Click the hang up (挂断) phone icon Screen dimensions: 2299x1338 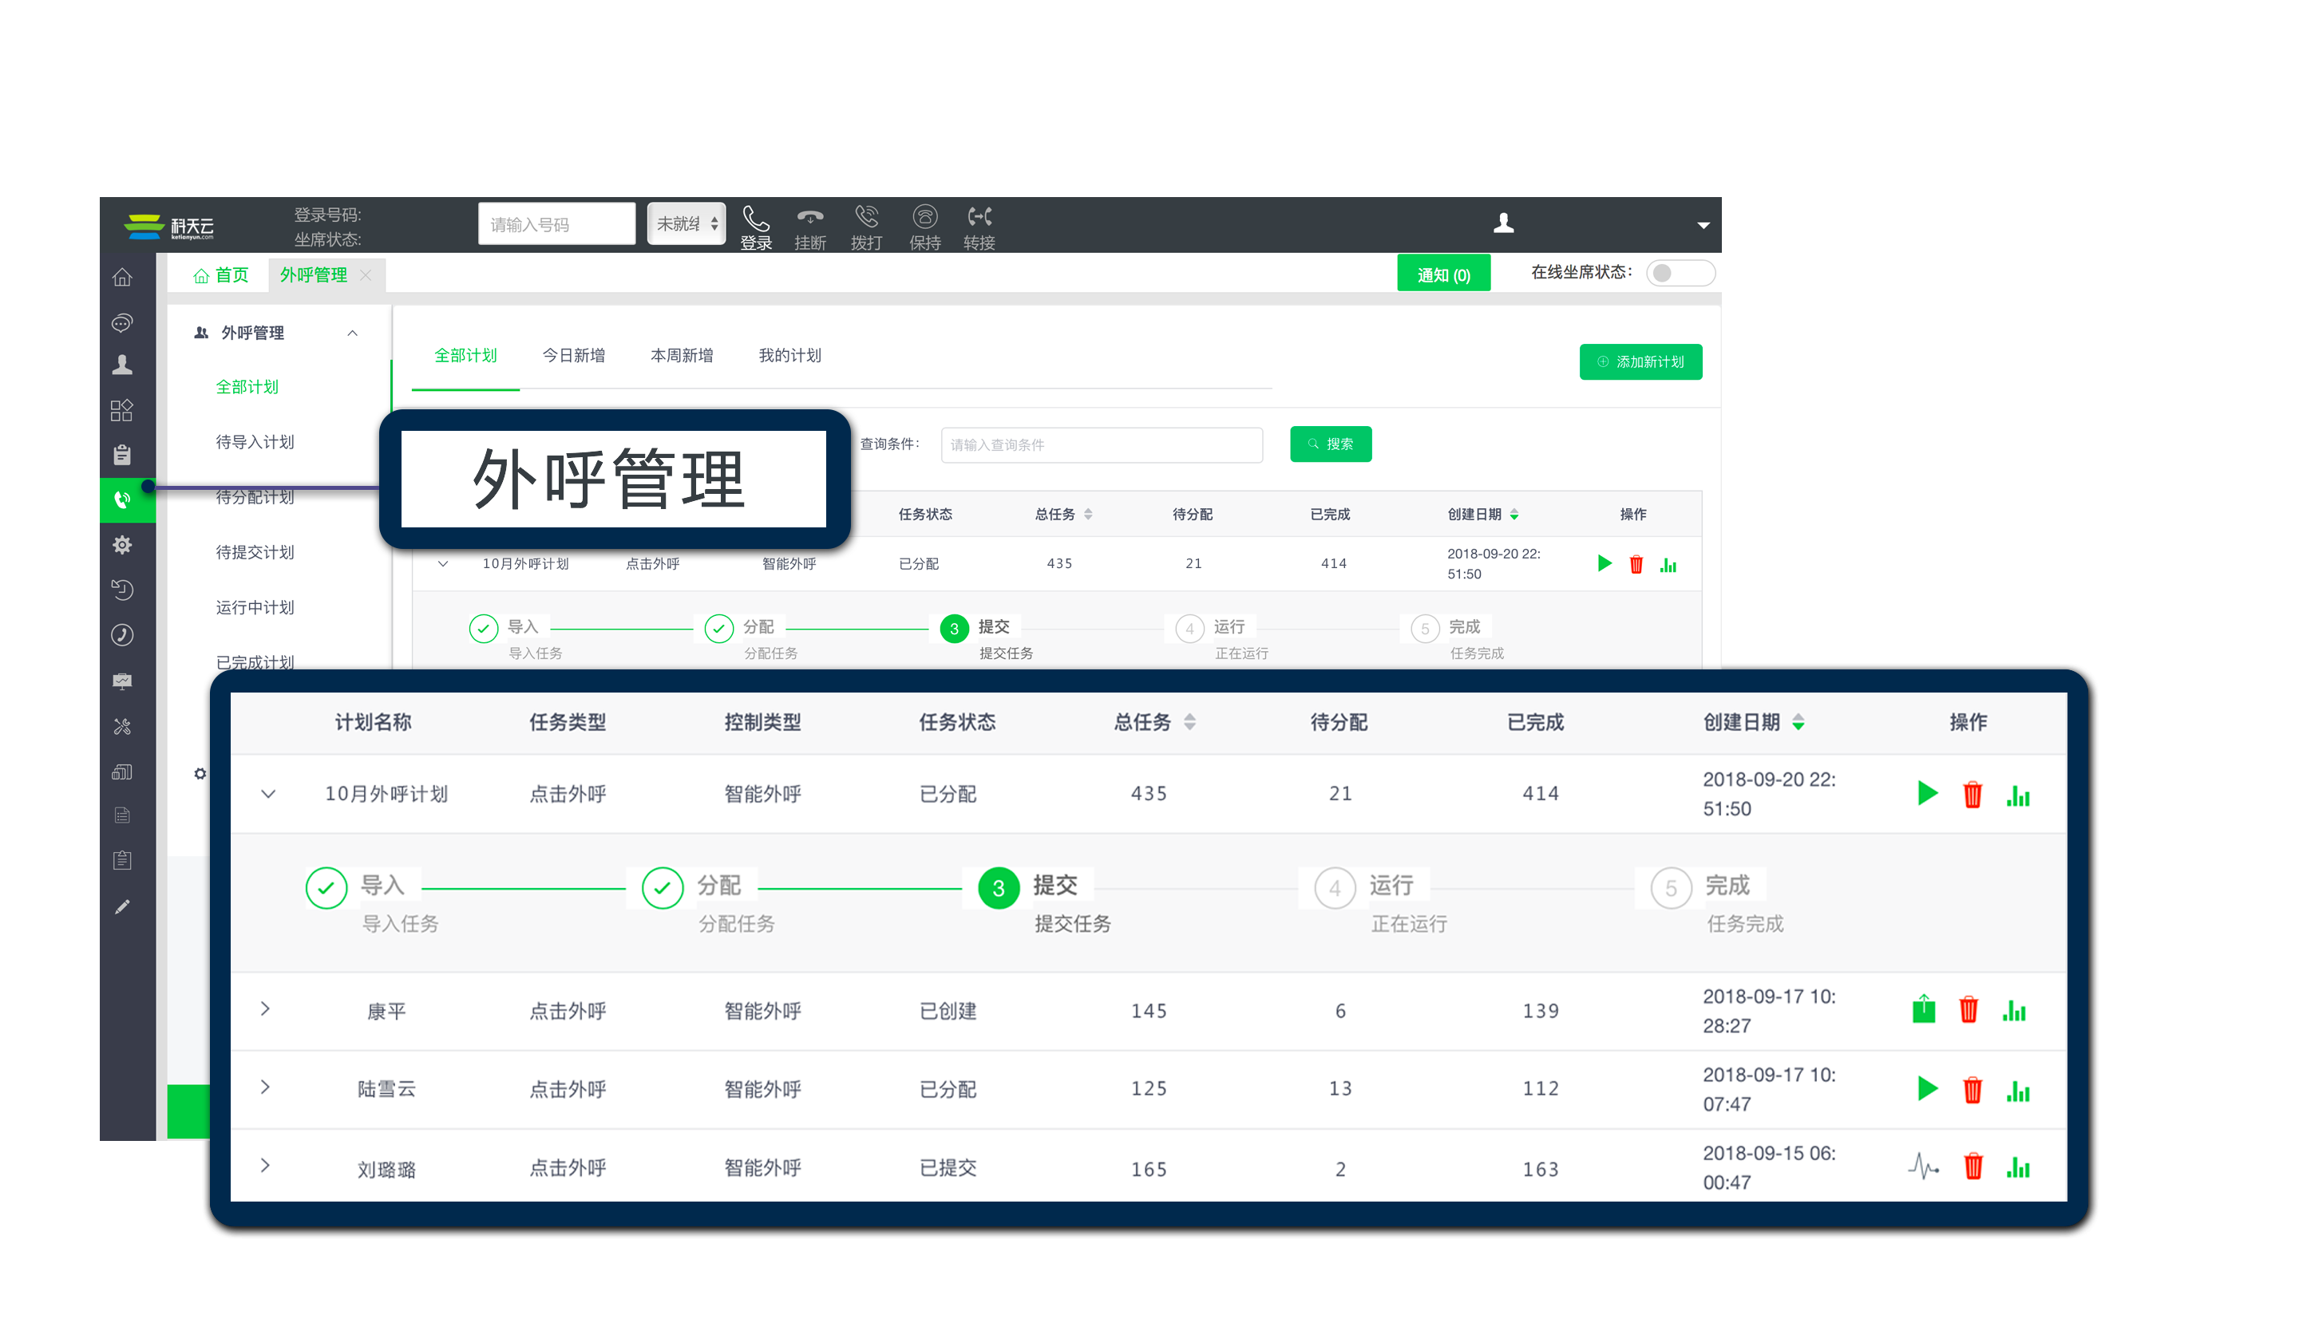tap(809, 219)
